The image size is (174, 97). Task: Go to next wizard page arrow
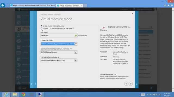(x=130, y=84)
